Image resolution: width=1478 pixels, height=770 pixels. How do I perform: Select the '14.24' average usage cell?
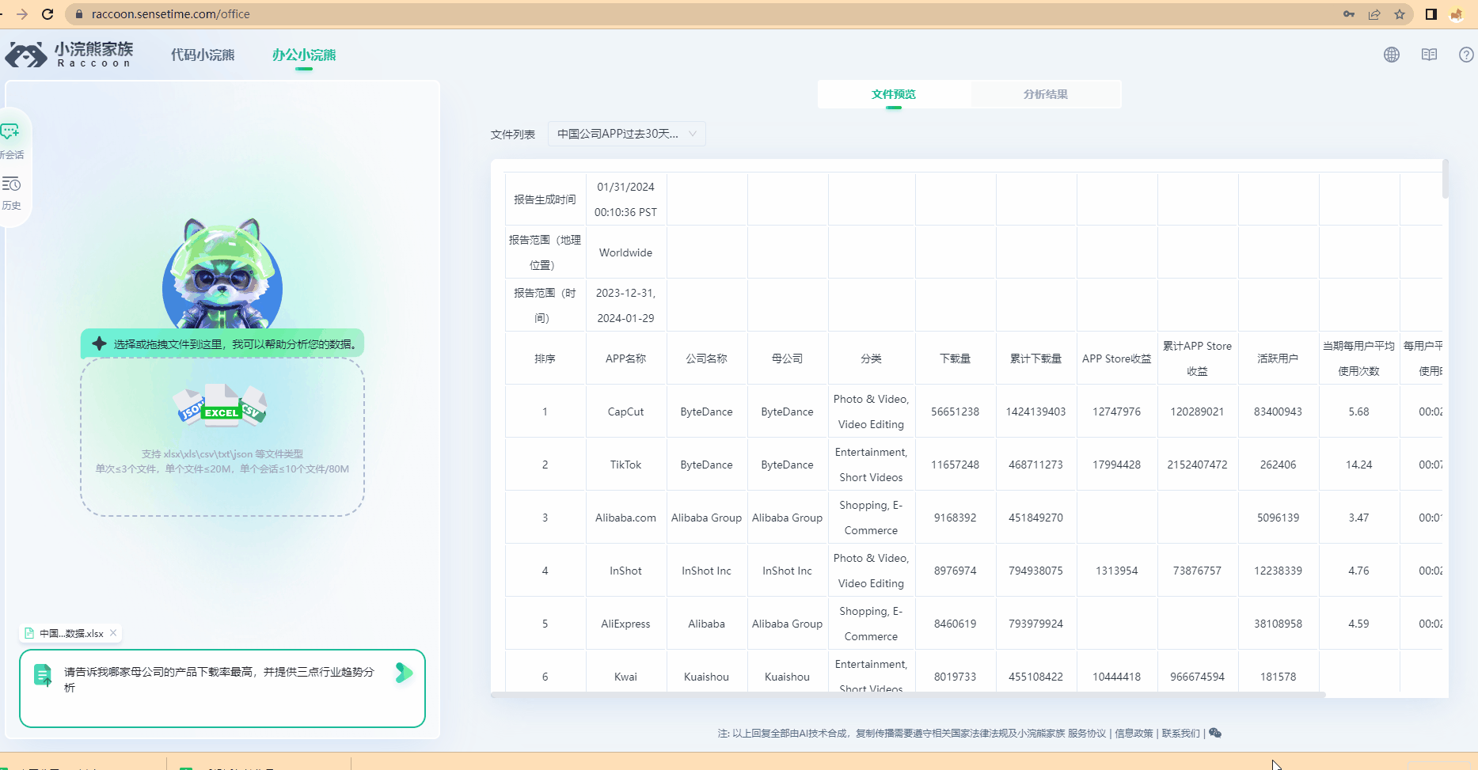coord(1358,465)
